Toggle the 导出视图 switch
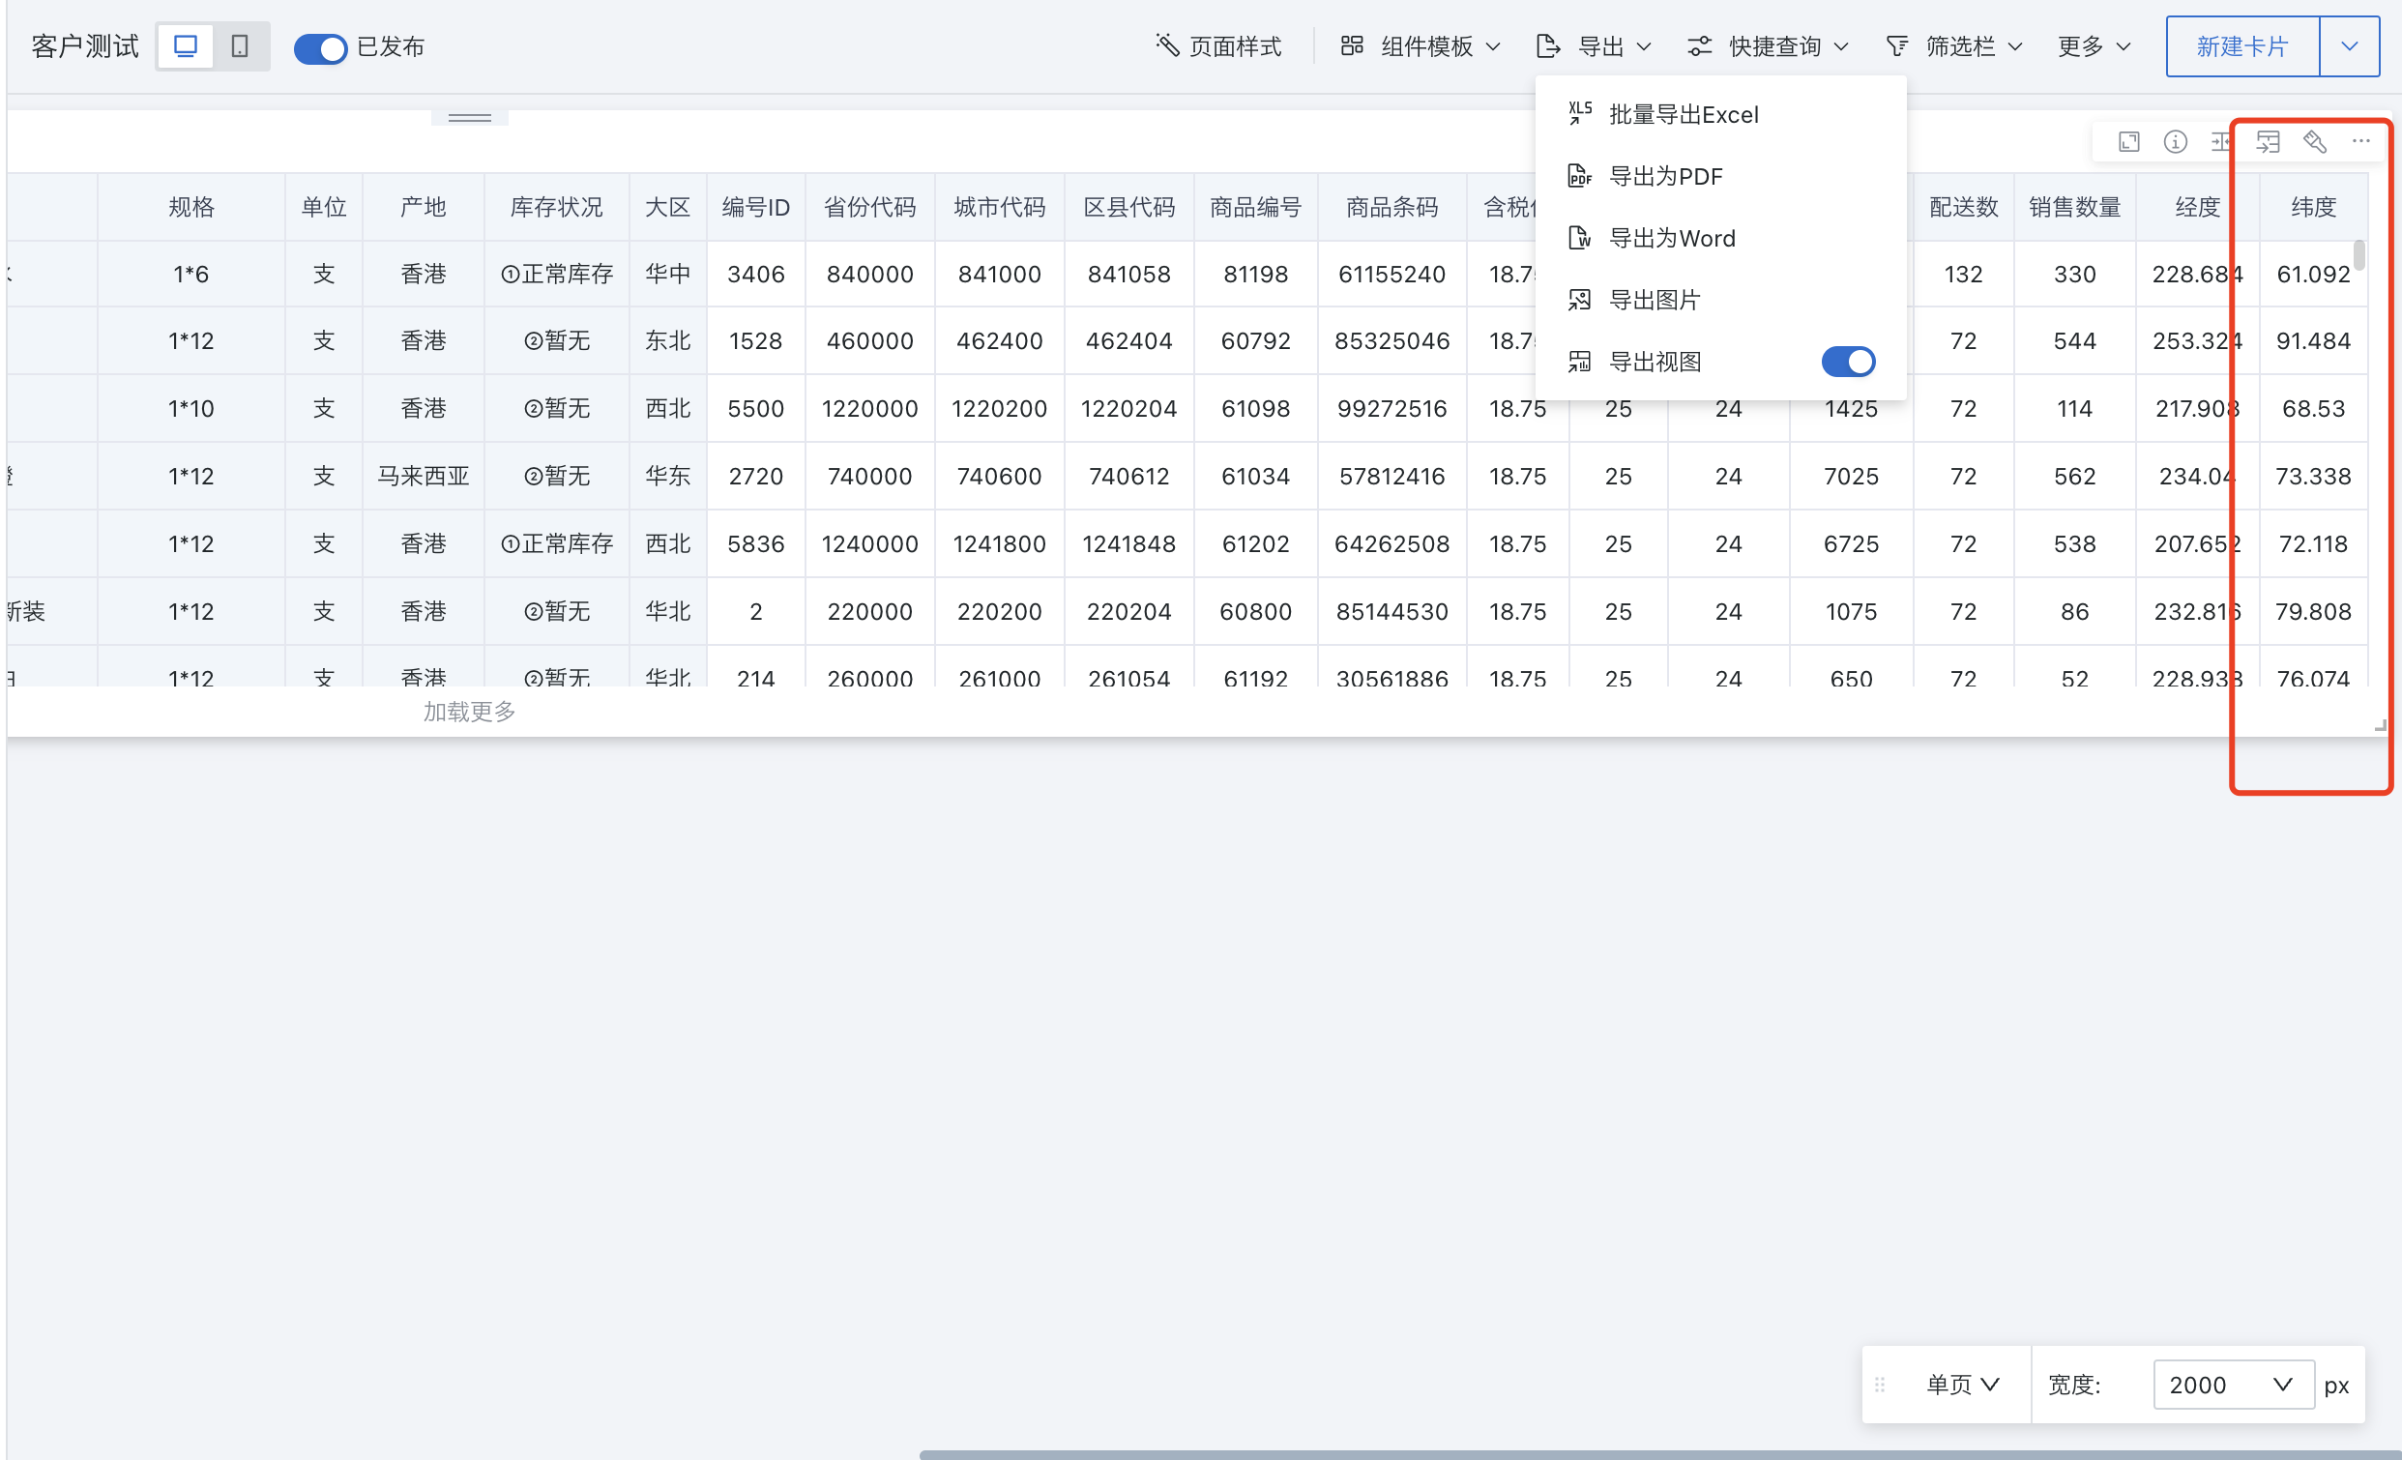This screenshot has height=1460, width=2402. point(1848,362)
